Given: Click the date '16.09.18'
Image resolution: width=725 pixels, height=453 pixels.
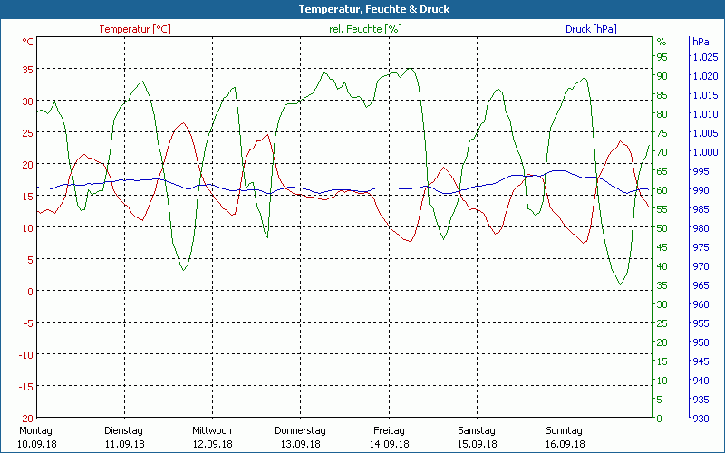Looking at the screenshot, I should [x=565, y=444].
